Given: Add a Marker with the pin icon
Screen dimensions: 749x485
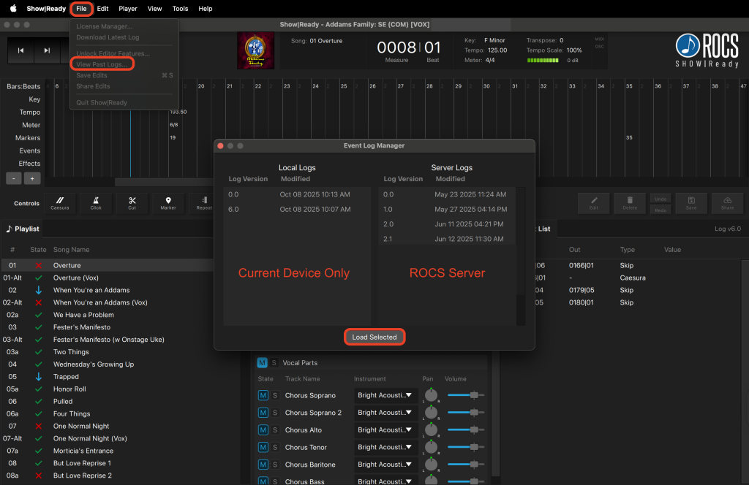Looking at the screenshot, I should tap(168, 202).
